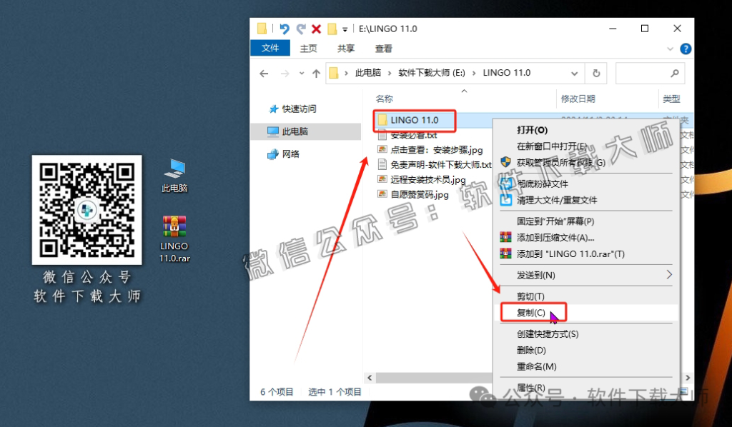Image resolution: width=732 pixels, height=427 pixels.
Task: Click the Redo icon in the quick access toolbar
Action: point(301,29)
